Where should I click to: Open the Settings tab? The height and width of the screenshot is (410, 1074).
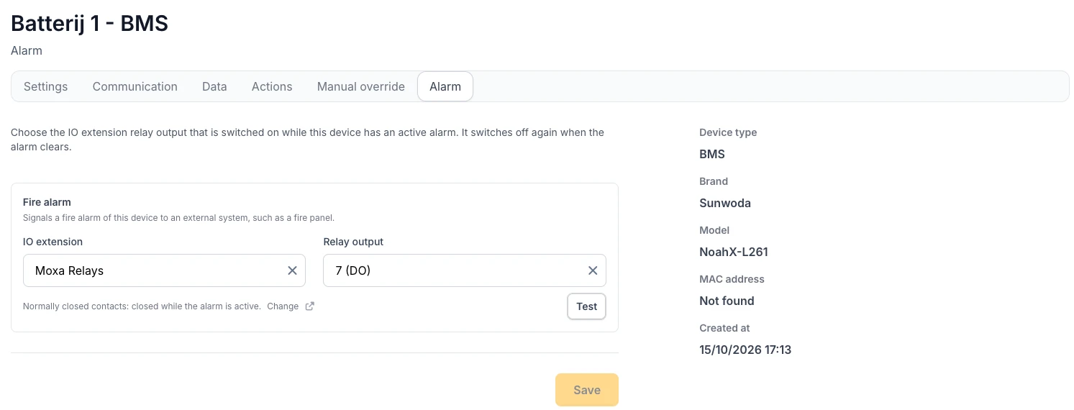pos(45,86)
